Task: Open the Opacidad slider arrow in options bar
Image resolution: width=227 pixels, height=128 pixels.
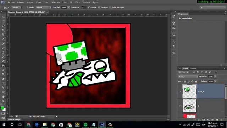Action: click(x=68, y=7)
